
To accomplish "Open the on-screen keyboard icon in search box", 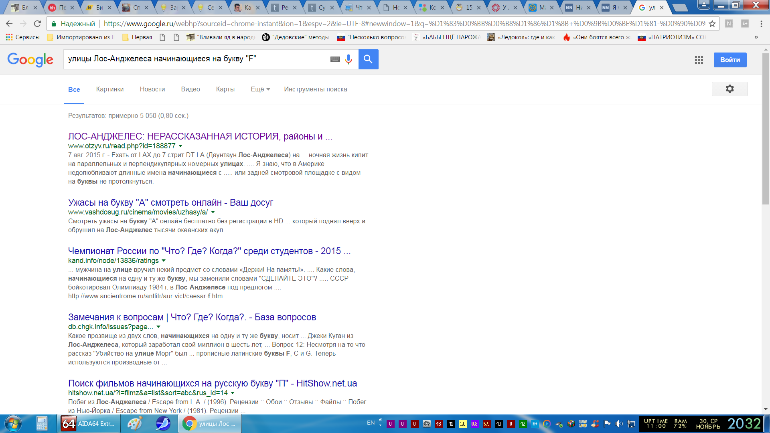I will [x=335, y=59].
